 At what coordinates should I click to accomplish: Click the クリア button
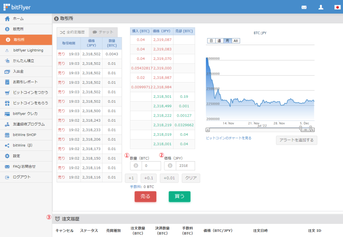[x=191, y=178]
